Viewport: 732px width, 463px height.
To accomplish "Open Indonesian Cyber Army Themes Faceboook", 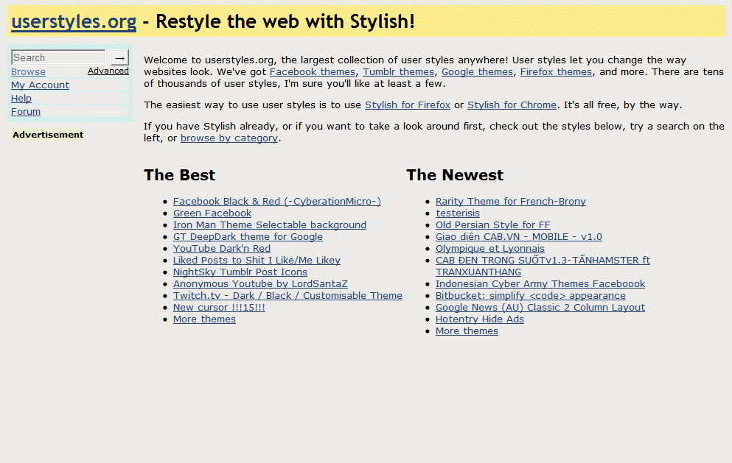I will click(x=540, y=284).
